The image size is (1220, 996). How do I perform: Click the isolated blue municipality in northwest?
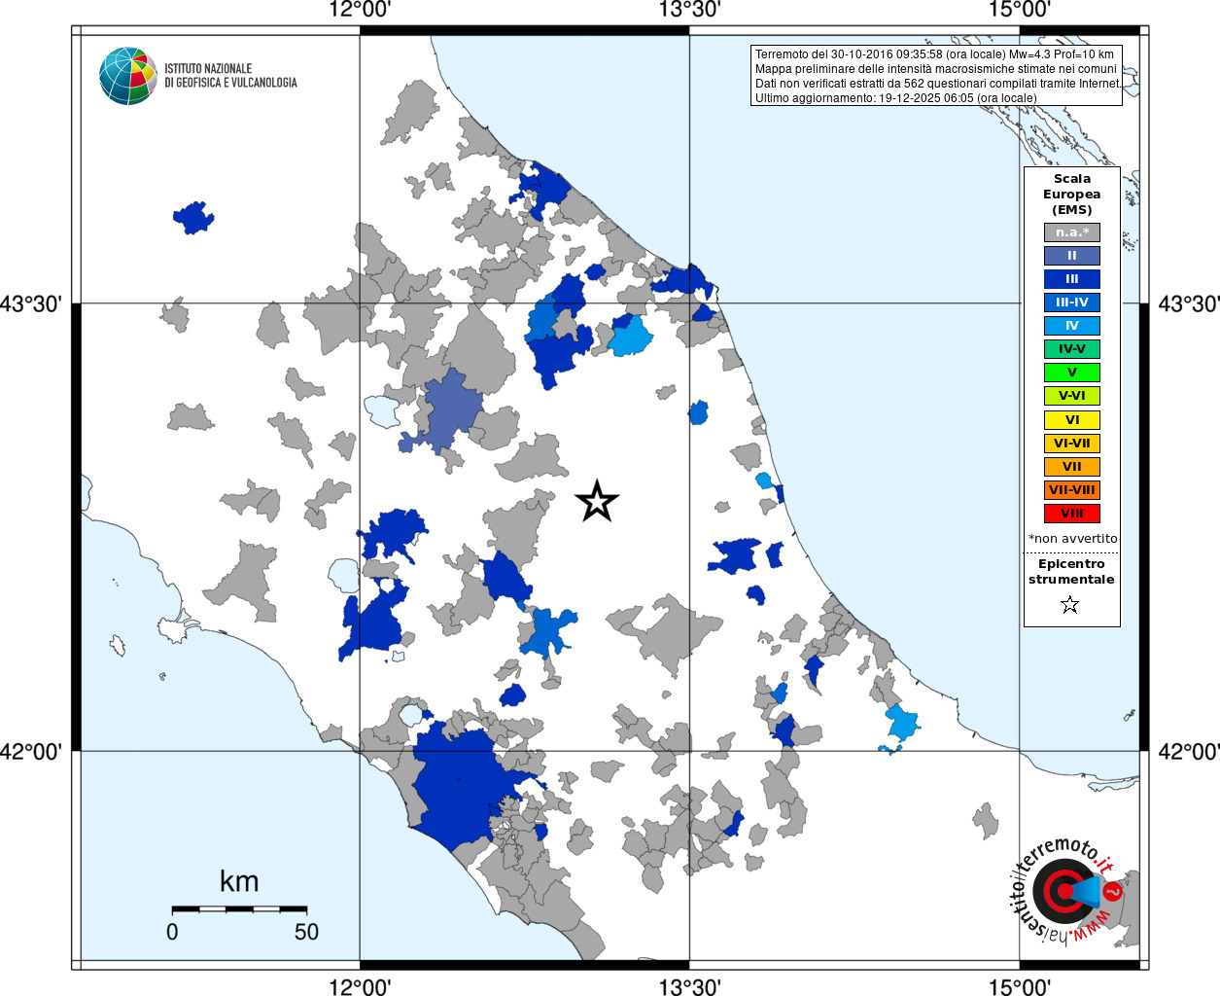pyautogui.click(x=193, y=218)
